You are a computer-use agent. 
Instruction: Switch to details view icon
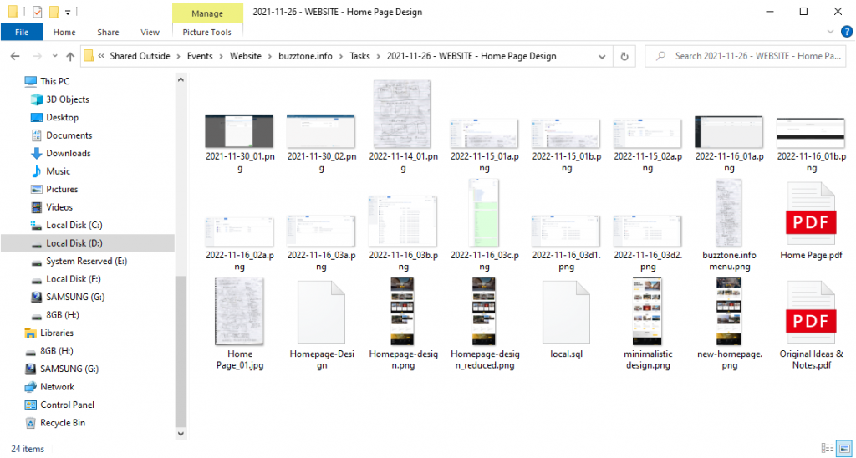(827, 449)
